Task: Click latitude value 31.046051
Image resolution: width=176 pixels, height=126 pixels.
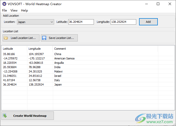Action: pyautogui.click(x=10, y=76)
